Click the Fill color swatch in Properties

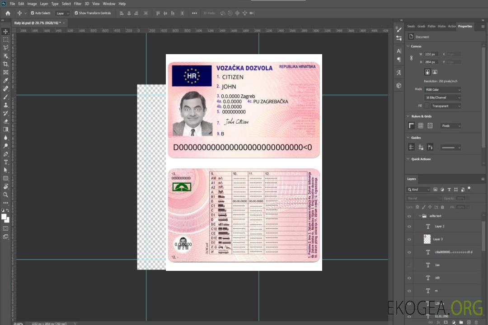tap(427, 106)
